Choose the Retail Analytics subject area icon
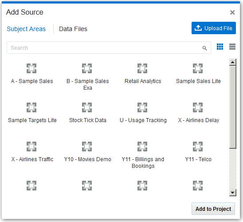Image resolution: width=243 pixels, height=222 pixels. (x=142, y=68)
